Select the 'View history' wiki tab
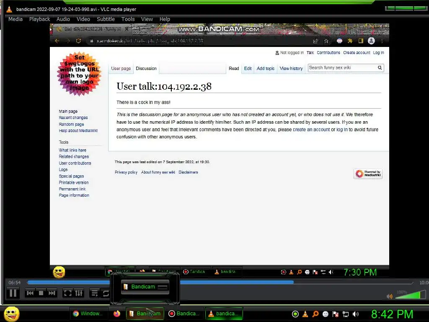This screenshot has width=429, height=322. pos(291,68)
